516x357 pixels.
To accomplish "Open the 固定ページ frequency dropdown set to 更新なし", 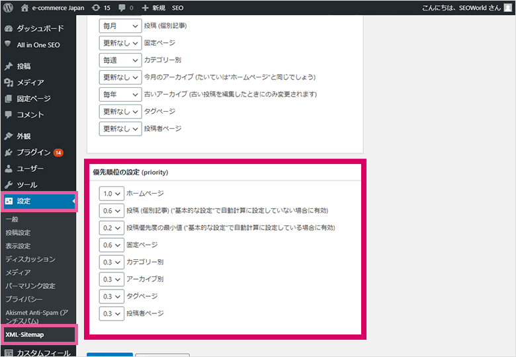I will pyautogui.click(x=120, y=43).
